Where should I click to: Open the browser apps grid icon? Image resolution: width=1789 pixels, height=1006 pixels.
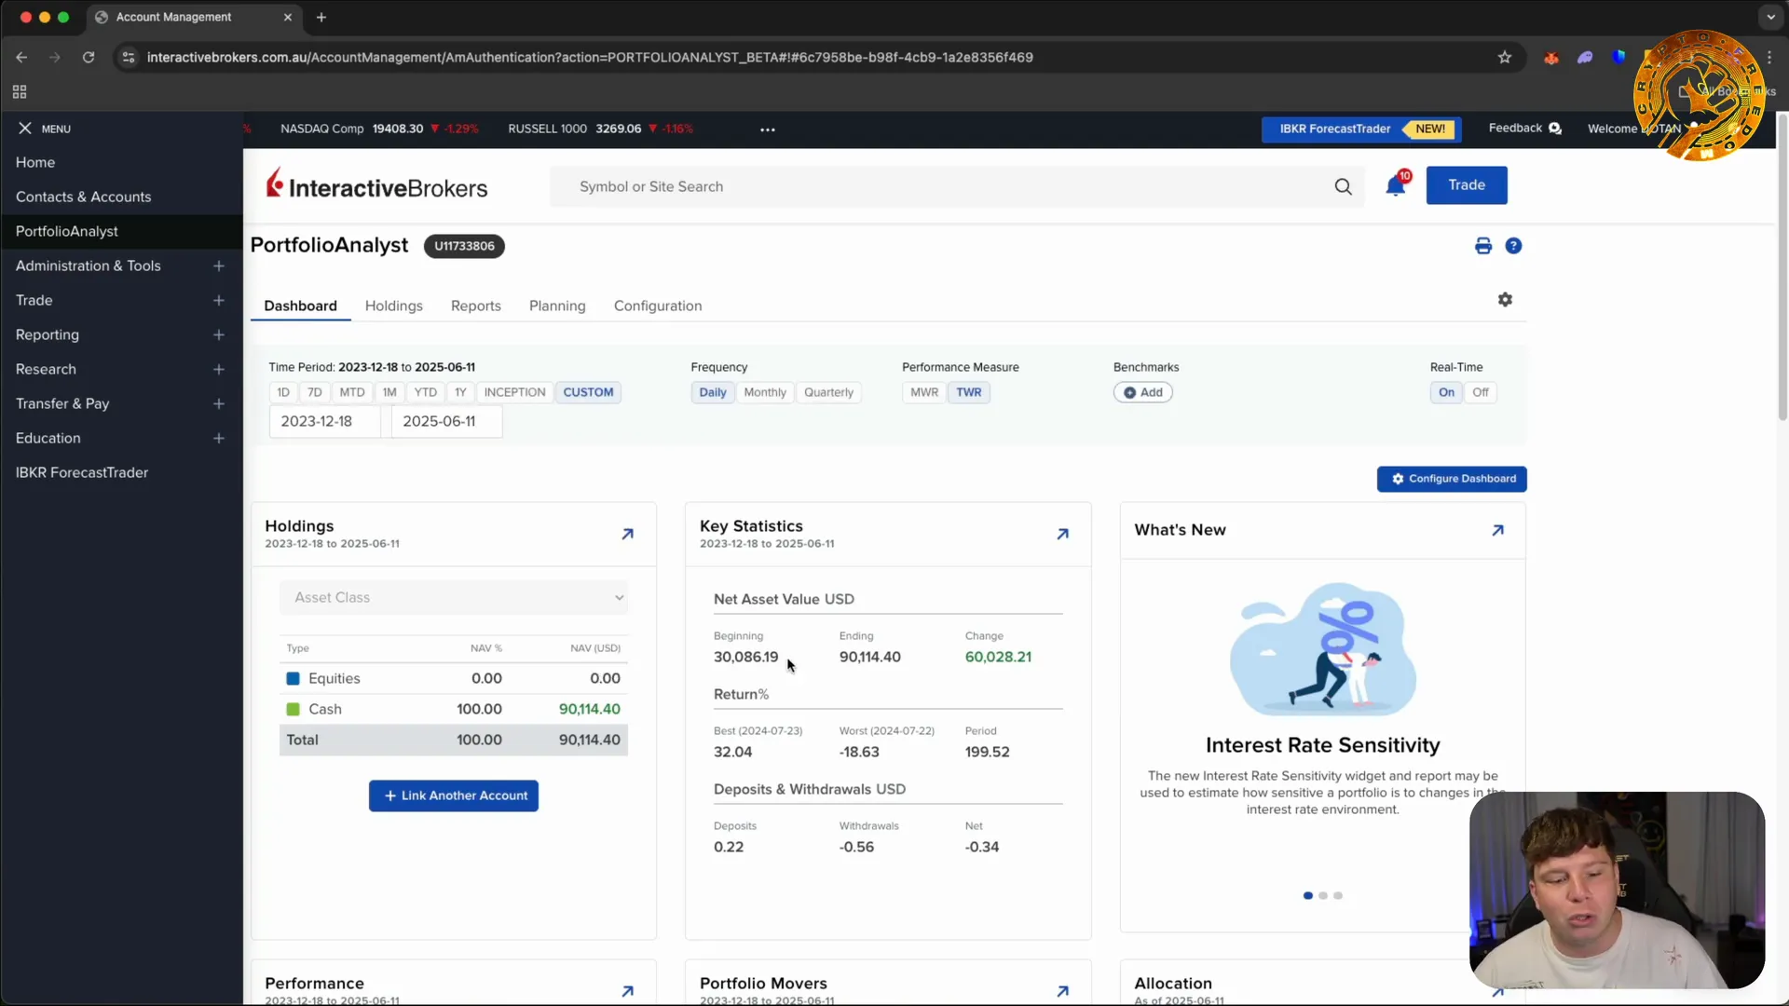[20, 92]
